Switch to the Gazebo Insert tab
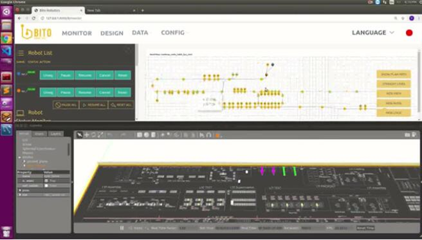422x240 pixels. pyautogui.click(x=39, y=134)
